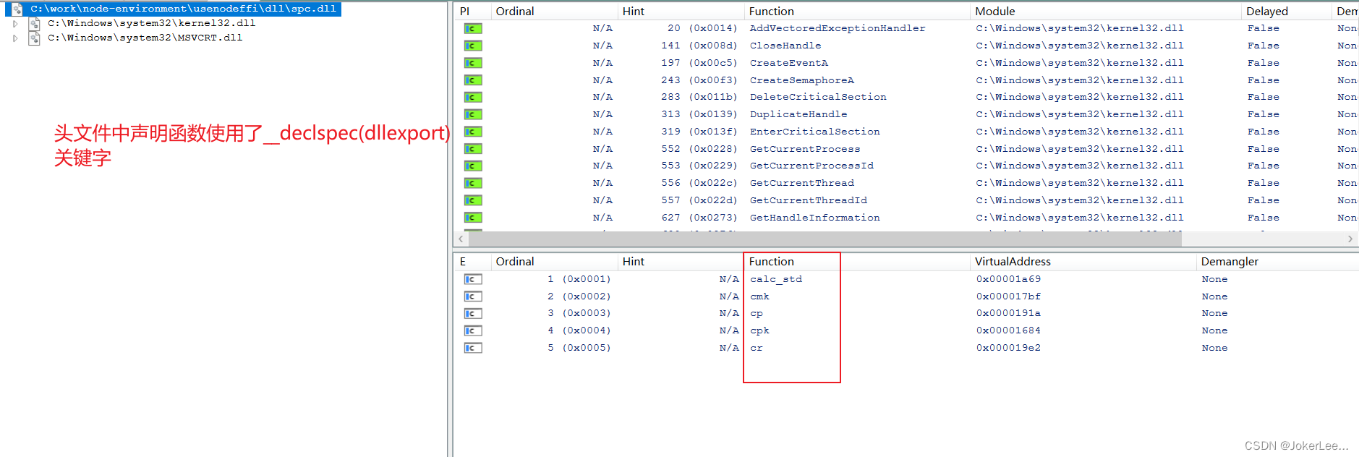Sort exports by Function column header
Screen dimensions: 1359x457
[x=856, y=261]
